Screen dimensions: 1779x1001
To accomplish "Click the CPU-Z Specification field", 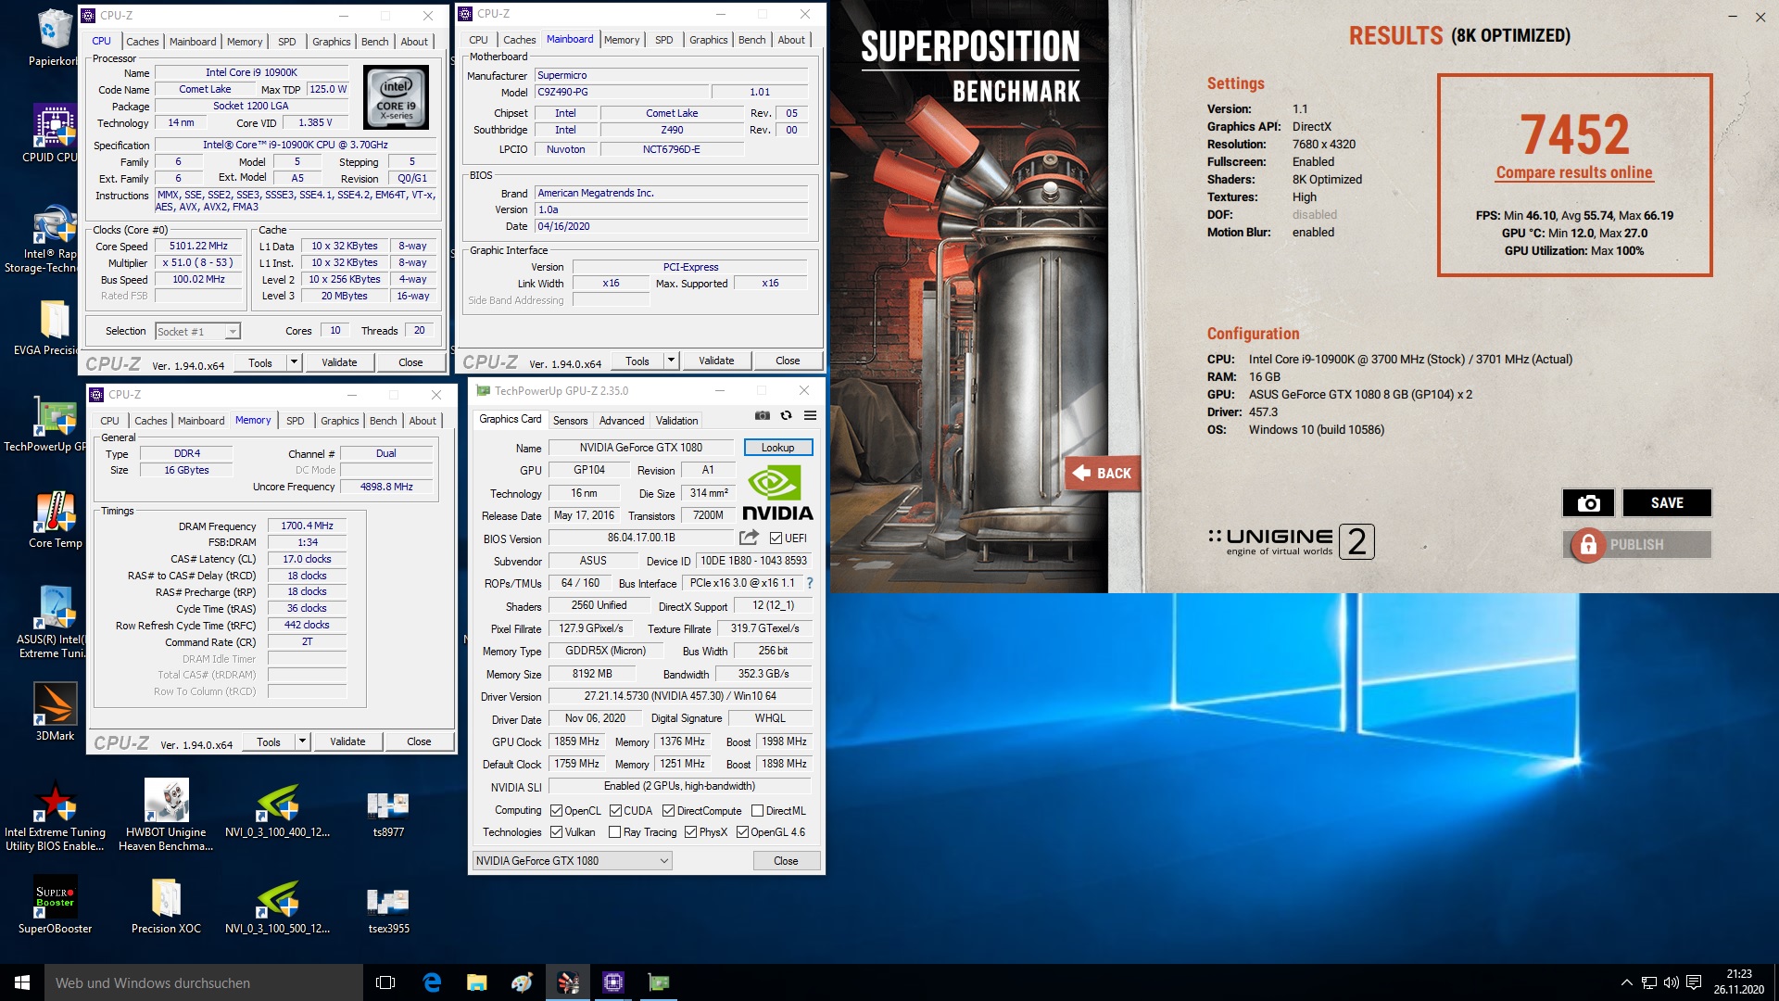I will click(x=296, y=145).
